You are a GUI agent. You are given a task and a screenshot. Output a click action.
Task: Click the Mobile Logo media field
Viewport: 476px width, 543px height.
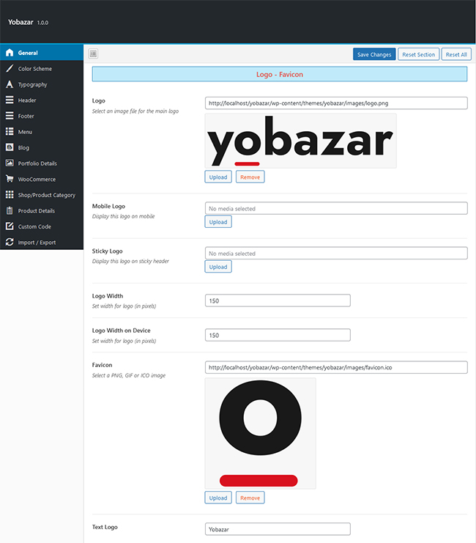336,208
